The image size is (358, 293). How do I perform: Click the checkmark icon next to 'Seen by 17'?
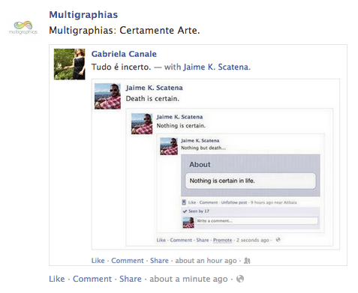point(185,211)
